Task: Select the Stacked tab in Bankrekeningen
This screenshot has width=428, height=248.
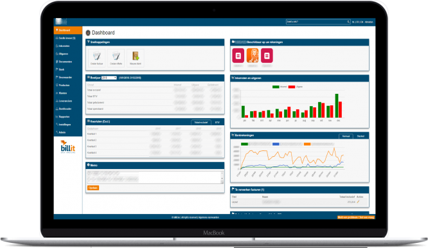Action: 361,136
